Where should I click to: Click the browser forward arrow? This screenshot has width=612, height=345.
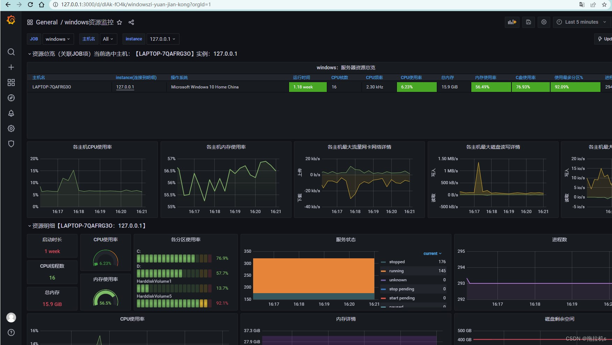tap(19, 5)
